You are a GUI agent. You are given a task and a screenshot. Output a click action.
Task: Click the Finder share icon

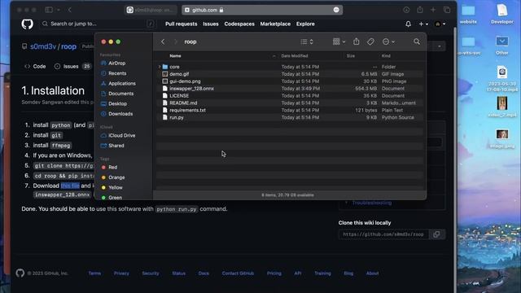(357, 42)
